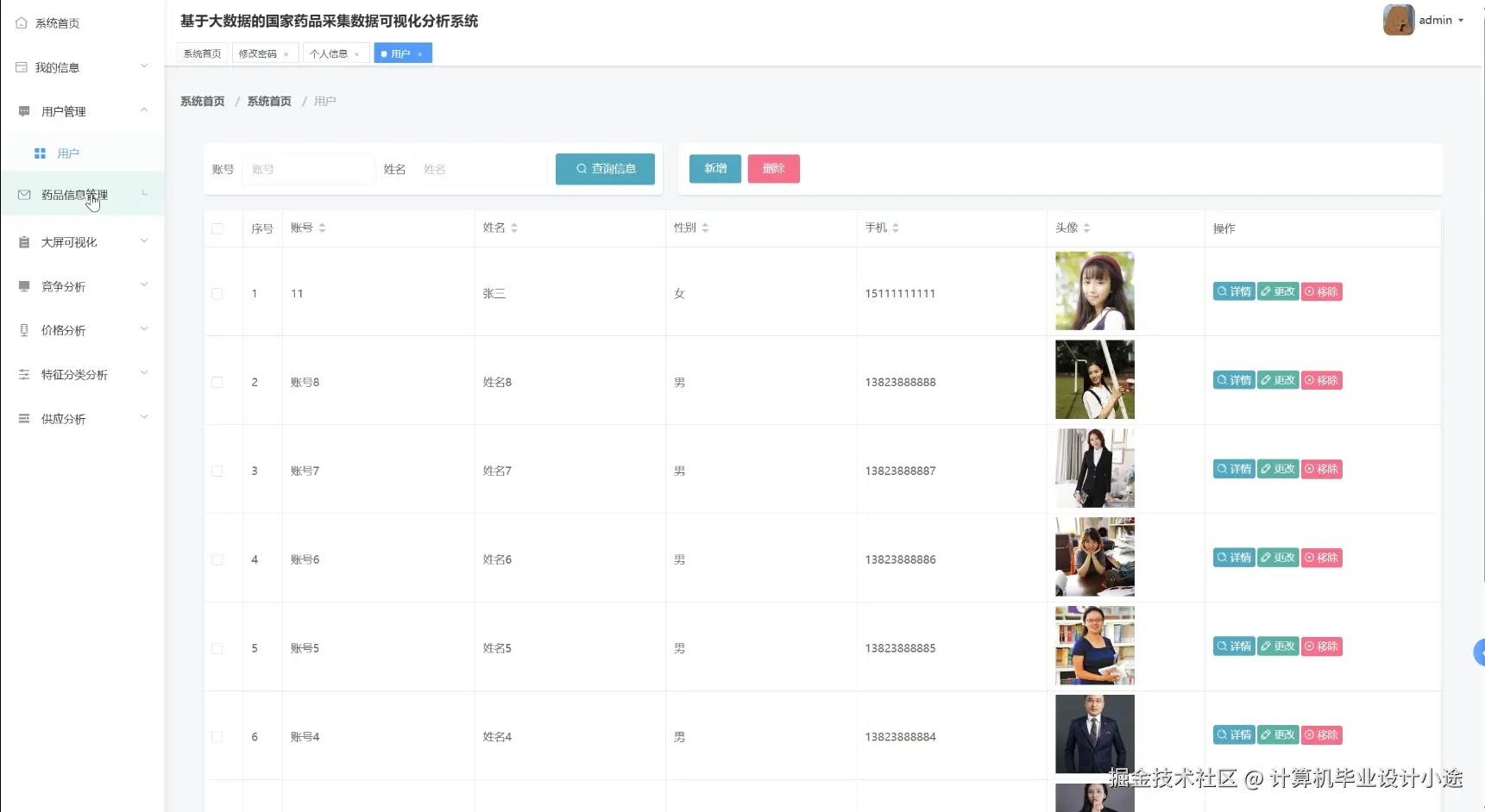Close the 修改密码 tab
1485x812 pixels.
[x=286, y=54]
